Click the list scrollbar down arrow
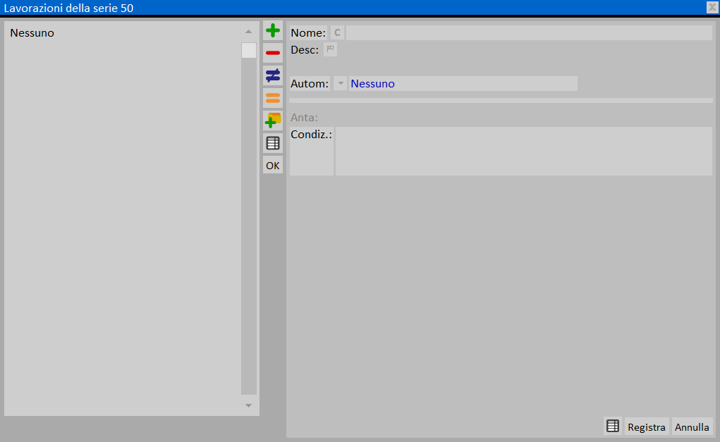 248,405
